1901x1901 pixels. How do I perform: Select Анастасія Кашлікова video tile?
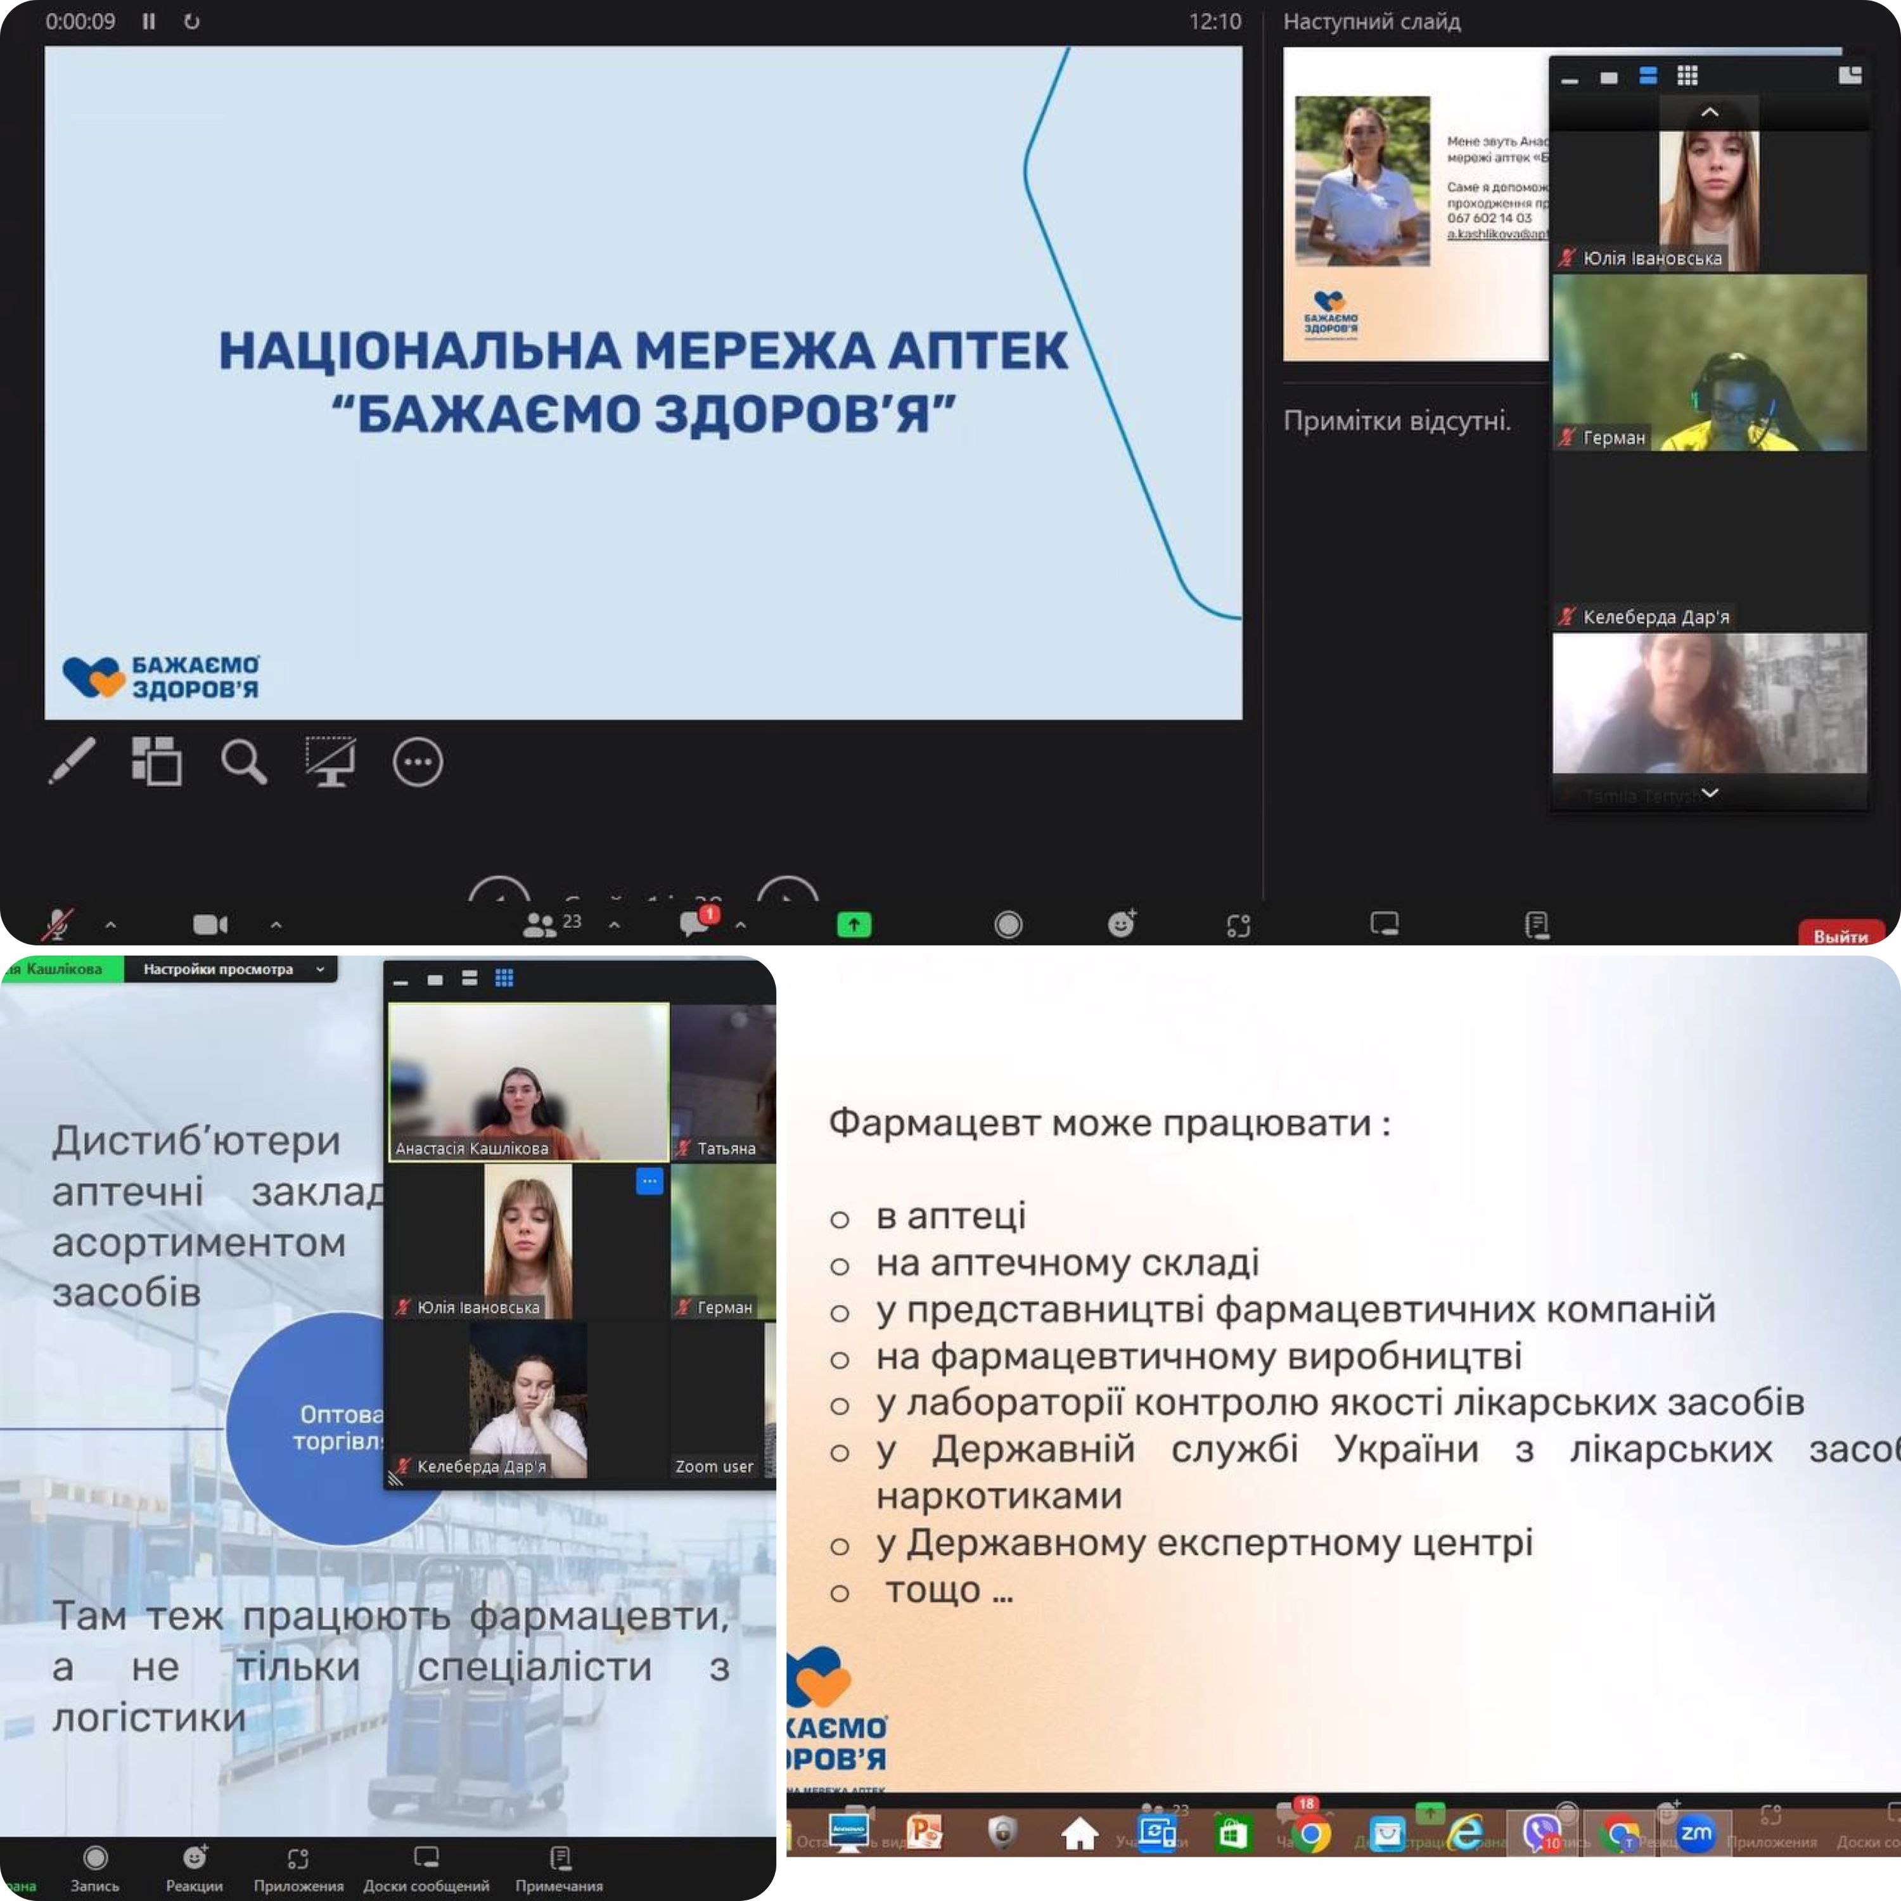(x=529, y=1082)
